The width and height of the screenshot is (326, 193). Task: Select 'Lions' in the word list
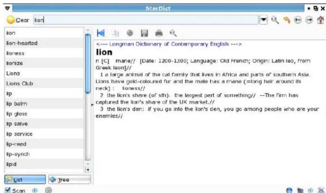44,73
